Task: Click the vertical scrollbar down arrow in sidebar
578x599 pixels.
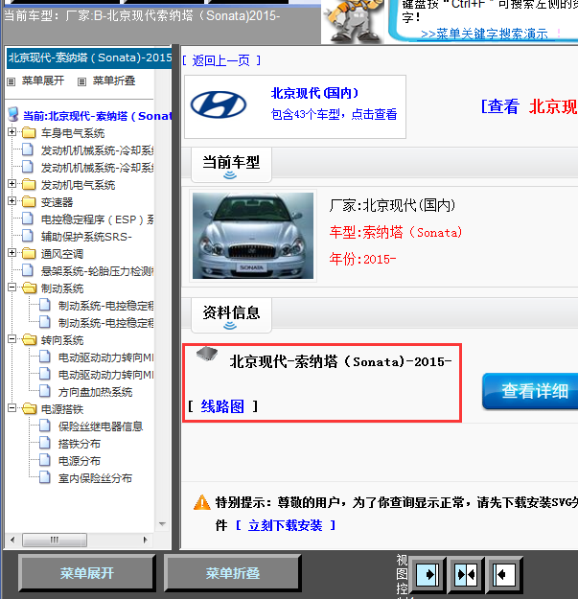Action: pyautogui.click(x=162, y=523)
